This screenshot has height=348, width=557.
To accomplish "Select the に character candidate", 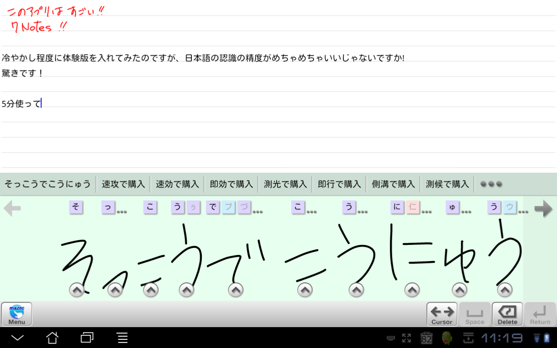I will coord(397,207).
